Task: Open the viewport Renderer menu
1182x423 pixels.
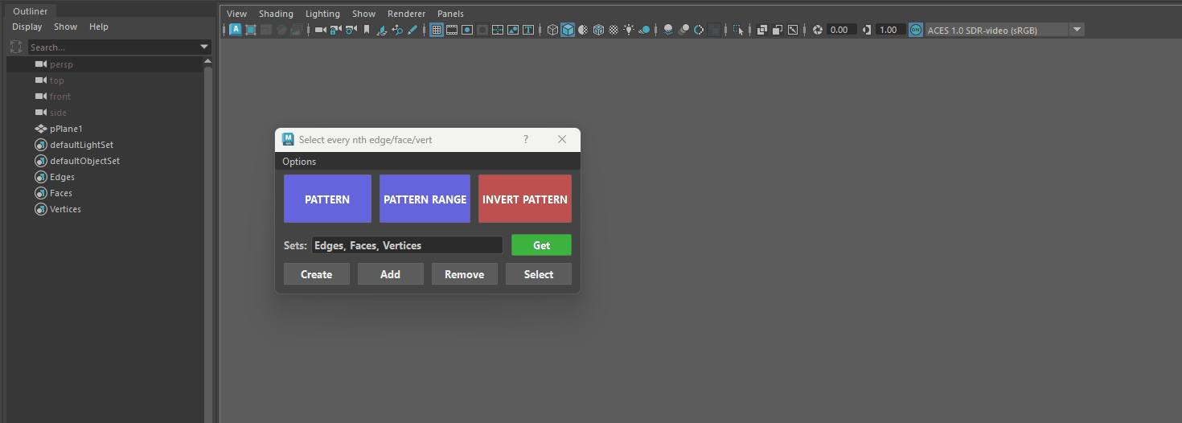Action: (406, 14)
